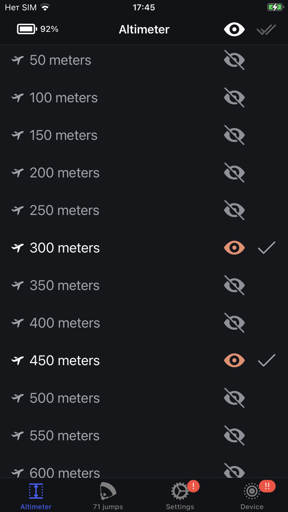The image size is (288, 512).
Task: Tap the double checkmark select-all control
Action: 266,29
